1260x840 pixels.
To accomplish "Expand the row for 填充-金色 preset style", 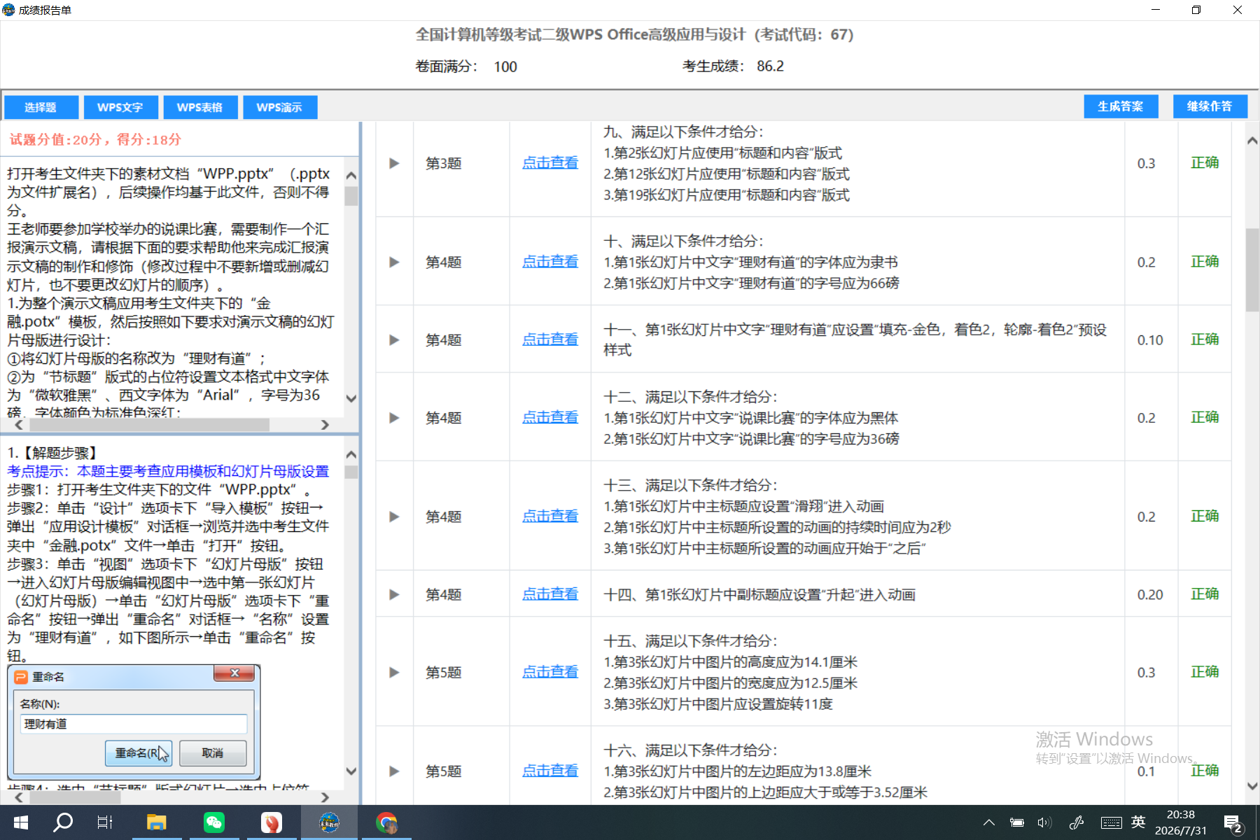I will [x=394, y=339].
